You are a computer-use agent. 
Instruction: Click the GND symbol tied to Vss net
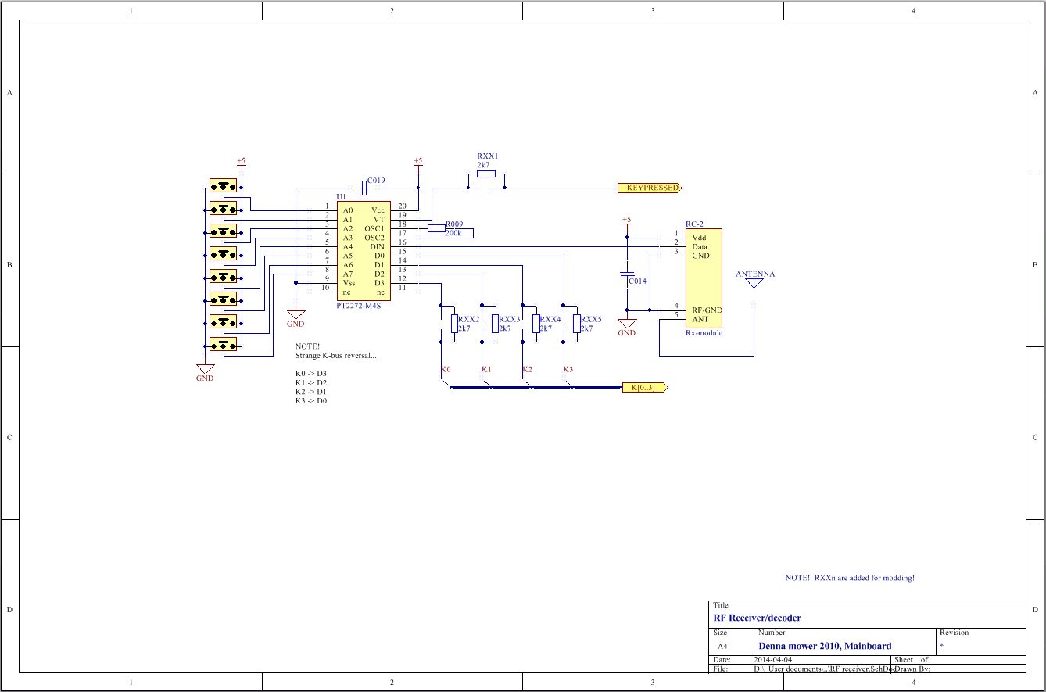[x=296, y=314]
